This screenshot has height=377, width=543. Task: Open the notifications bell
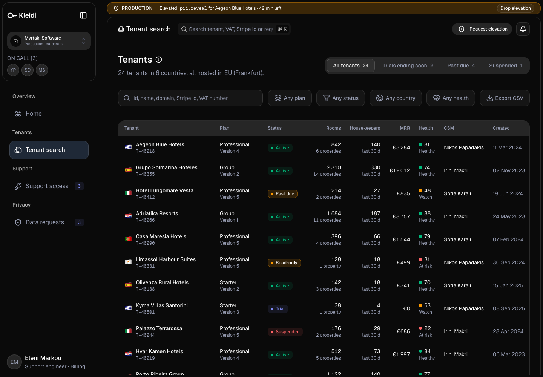523,29
